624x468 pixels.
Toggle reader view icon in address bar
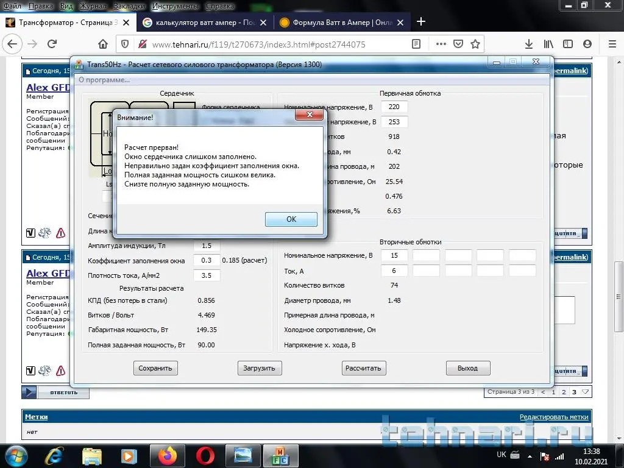[x=416, y=44]
